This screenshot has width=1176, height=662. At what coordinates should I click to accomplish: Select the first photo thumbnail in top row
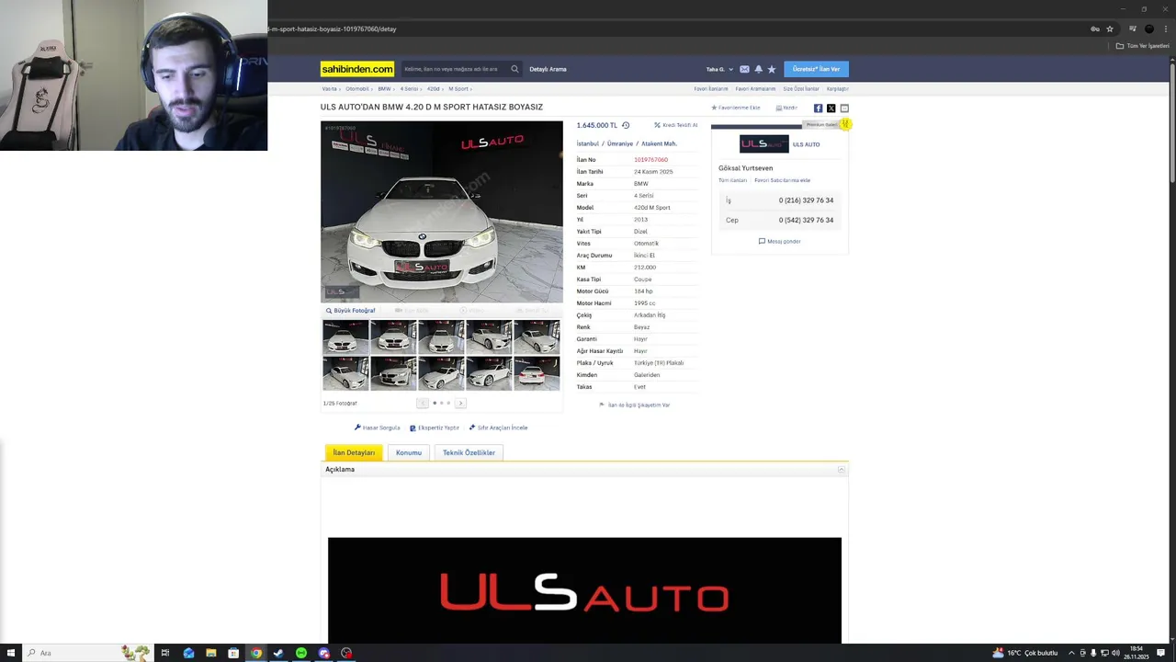pyautogui.click(x=345, y=337)
